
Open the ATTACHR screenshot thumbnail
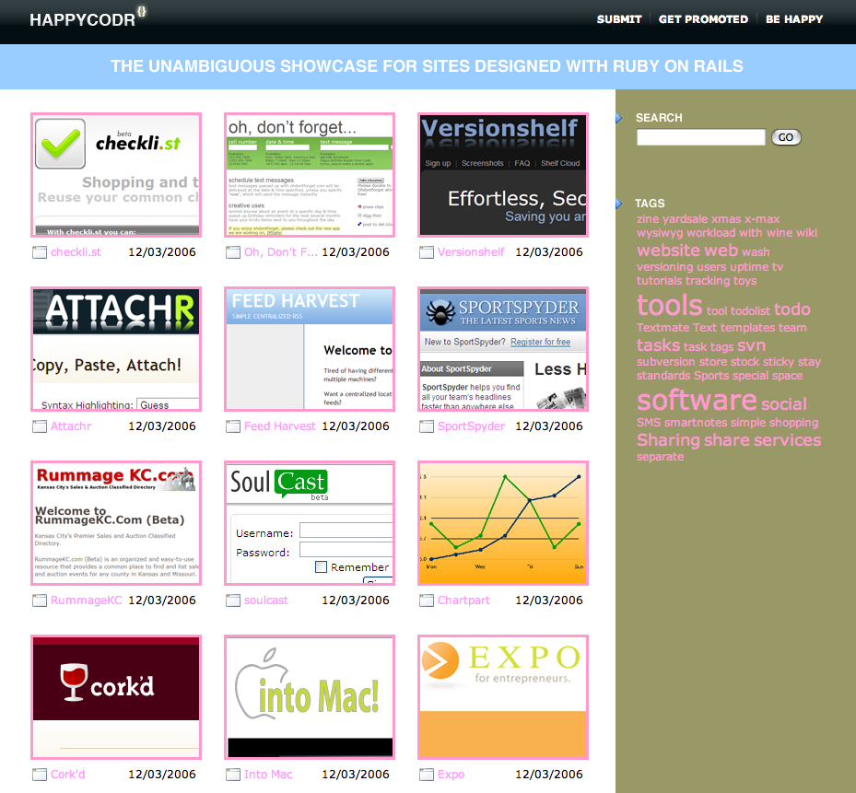coord(116,349)
